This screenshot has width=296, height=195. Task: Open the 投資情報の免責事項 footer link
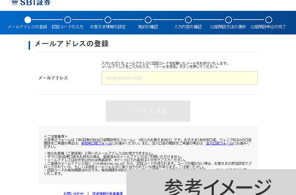pyautogui.click(x=107, y=193)
